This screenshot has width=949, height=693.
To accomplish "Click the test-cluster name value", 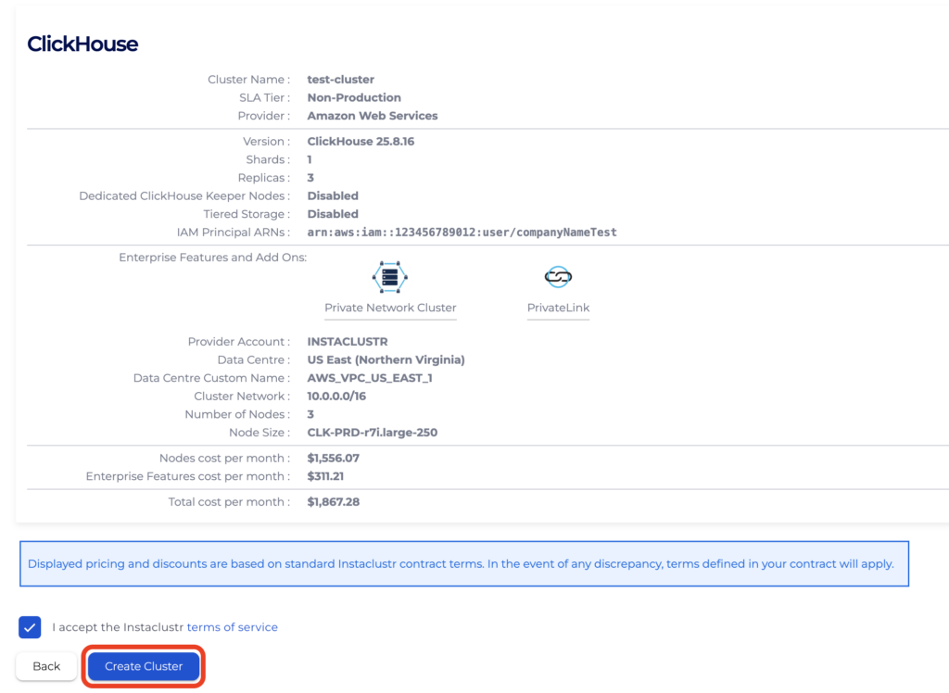I will tap(340, 80).
